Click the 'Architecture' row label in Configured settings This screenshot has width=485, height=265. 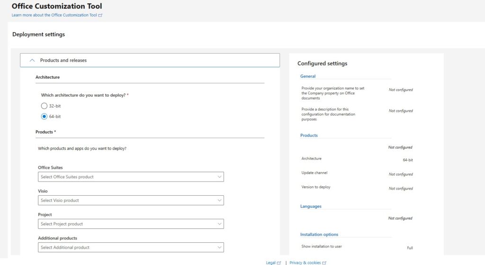[311, 158]
